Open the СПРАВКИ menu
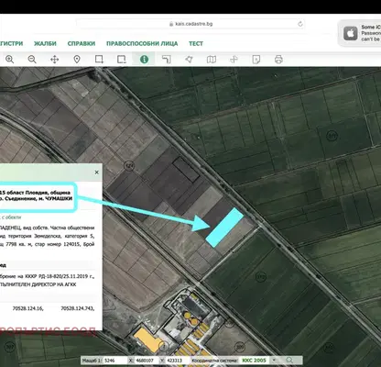This screenshot has width=381, height=367. 82,43
